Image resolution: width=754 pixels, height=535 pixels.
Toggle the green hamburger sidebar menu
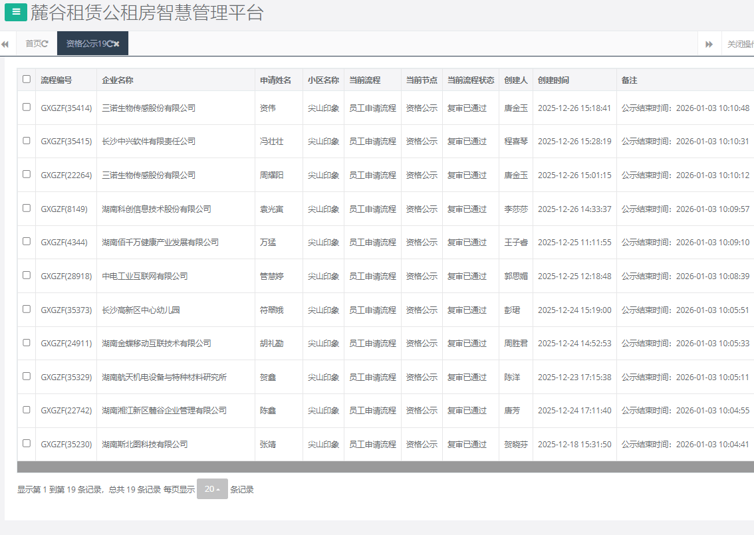point(16,12)
